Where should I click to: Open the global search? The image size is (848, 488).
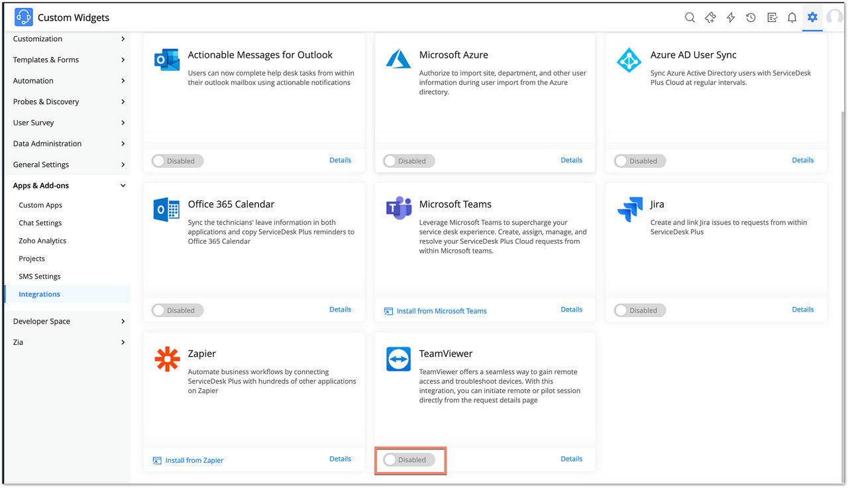pyautogui.click(x=690, y=17)
